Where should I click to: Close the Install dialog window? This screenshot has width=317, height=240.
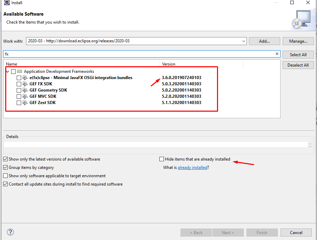308,2
